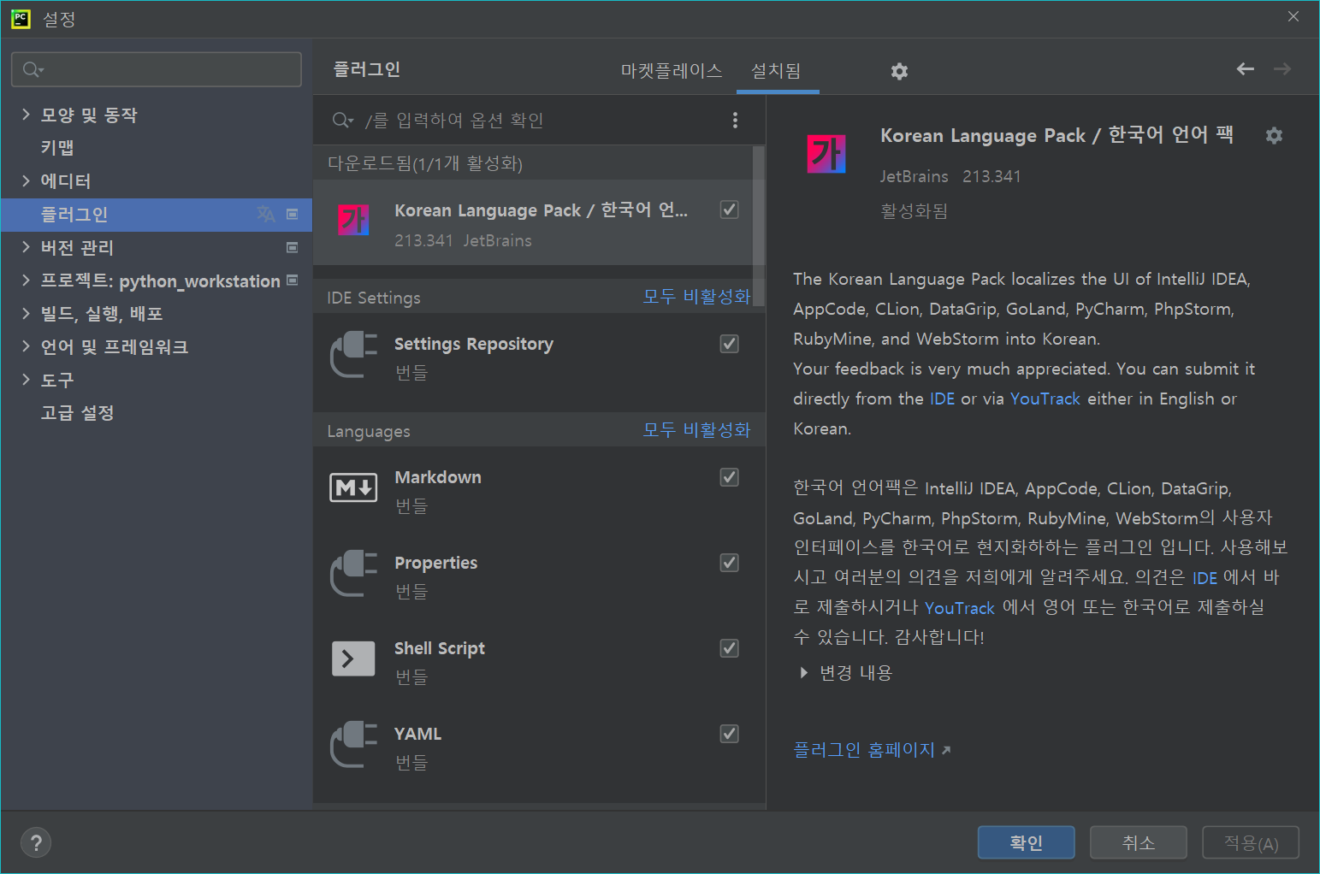This screenshot has width=1320, height=874.
Task: Click the project-level marker icon on 플러그인 row
Action: pos(292,215)
